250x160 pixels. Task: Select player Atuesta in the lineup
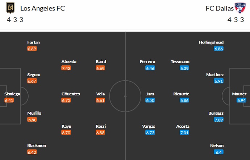69,62
